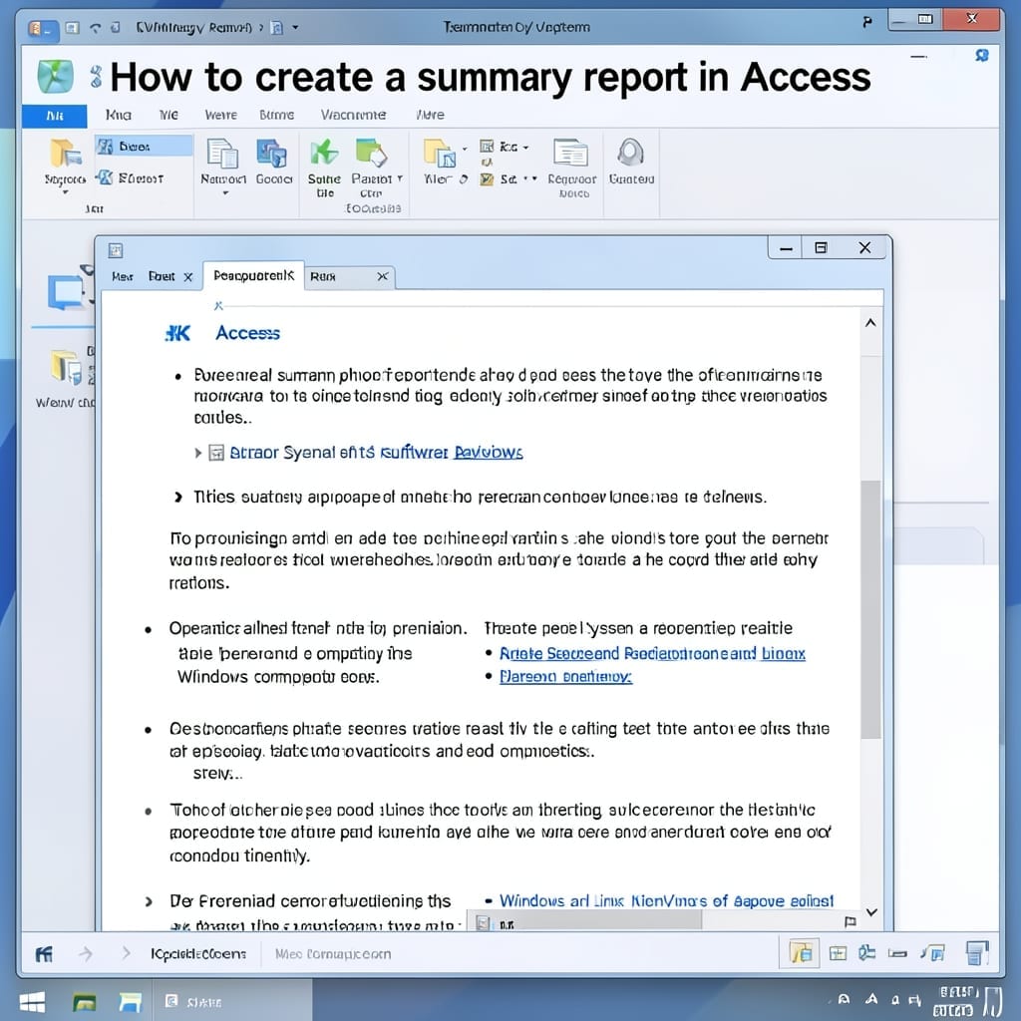Viewport: 1021px width, 1021px height.
Task: Click the green globe icon beside the page title
Action: coord(56,76)
